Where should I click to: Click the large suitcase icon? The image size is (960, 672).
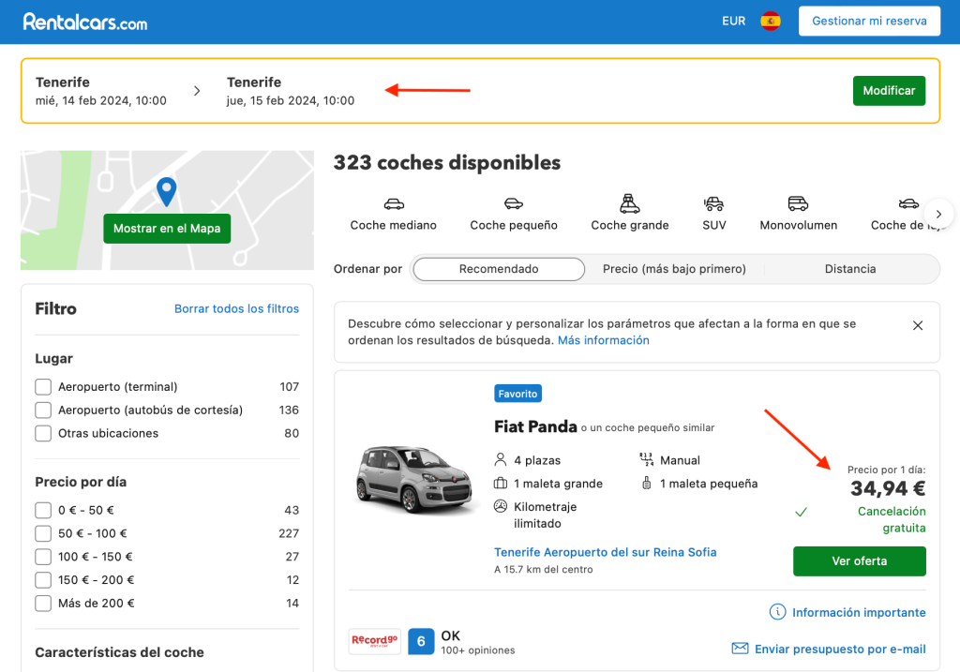[x=501, y=483]
